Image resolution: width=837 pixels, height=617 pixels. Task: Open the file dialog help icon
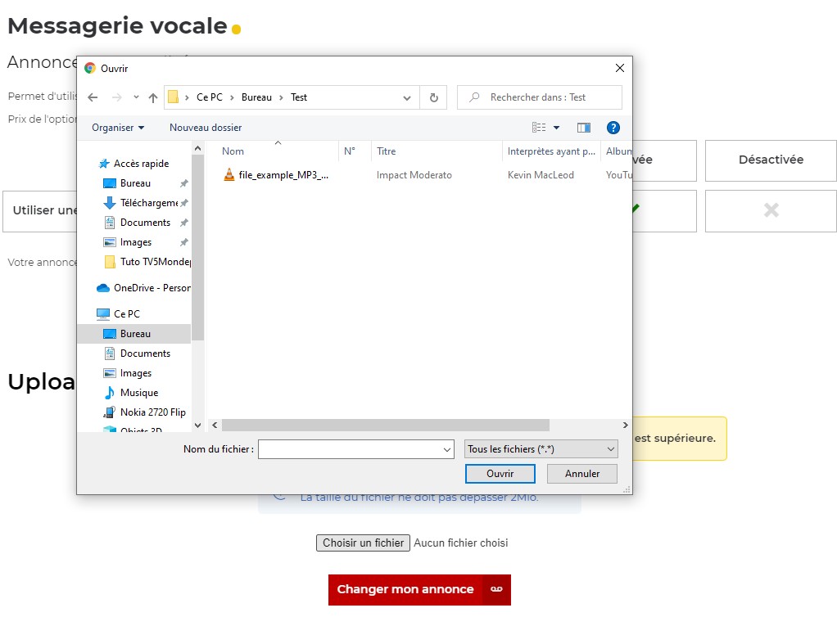[613, 128]
